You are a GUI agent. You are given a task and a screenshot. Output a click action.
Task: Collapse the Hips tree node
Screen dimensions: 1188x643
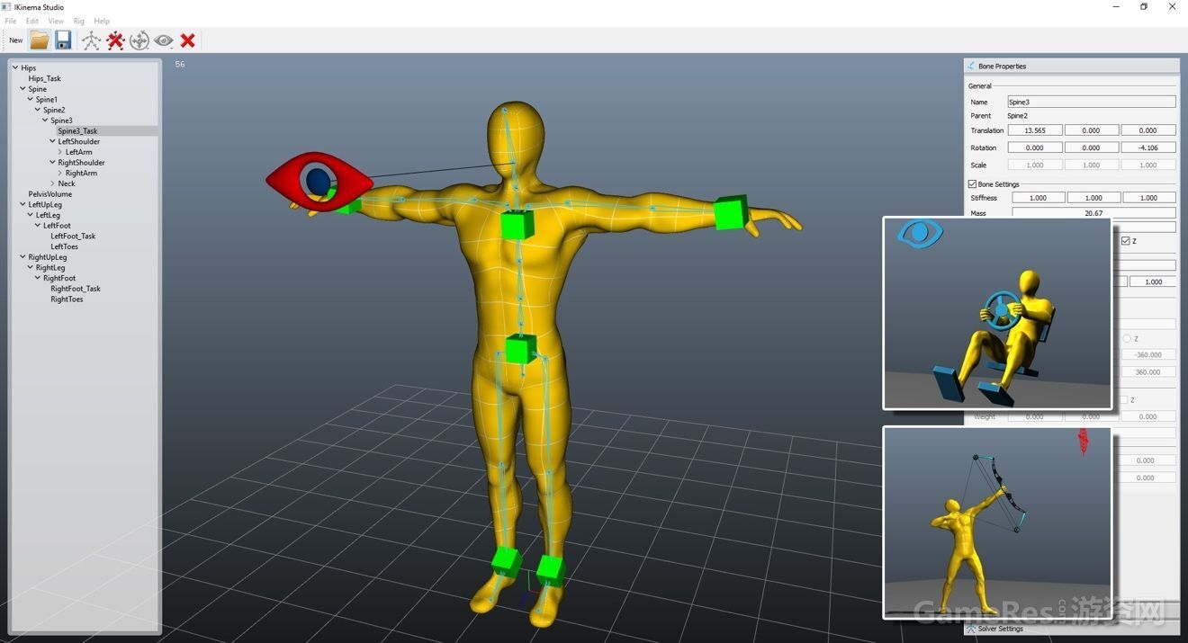pyautogui.click(x=15, y=68)
